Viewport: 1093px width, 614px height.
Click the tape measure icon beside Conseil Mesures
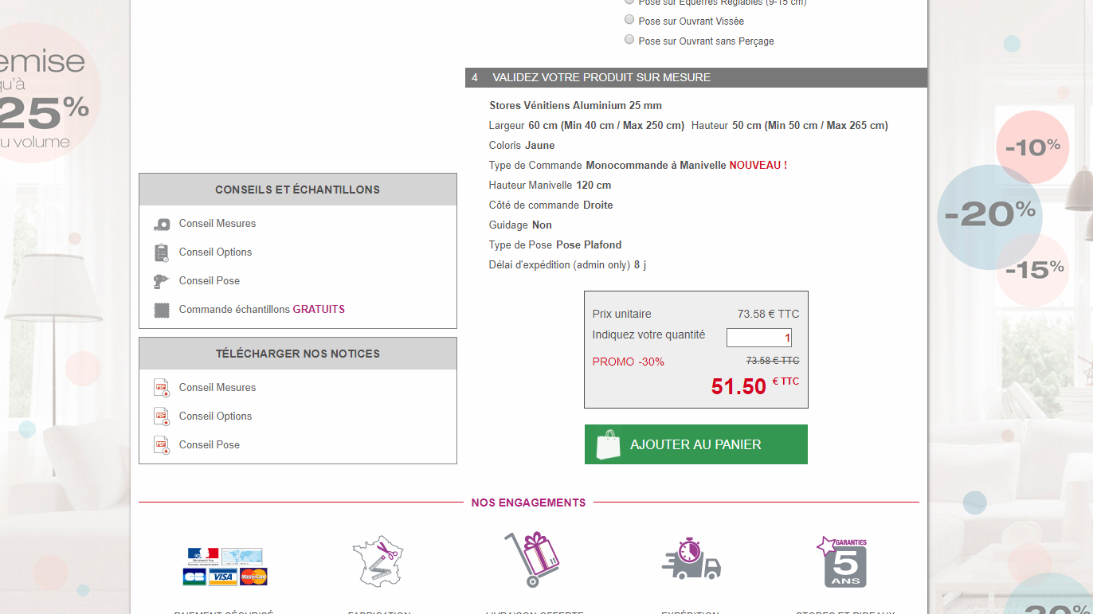coord(162,225)
